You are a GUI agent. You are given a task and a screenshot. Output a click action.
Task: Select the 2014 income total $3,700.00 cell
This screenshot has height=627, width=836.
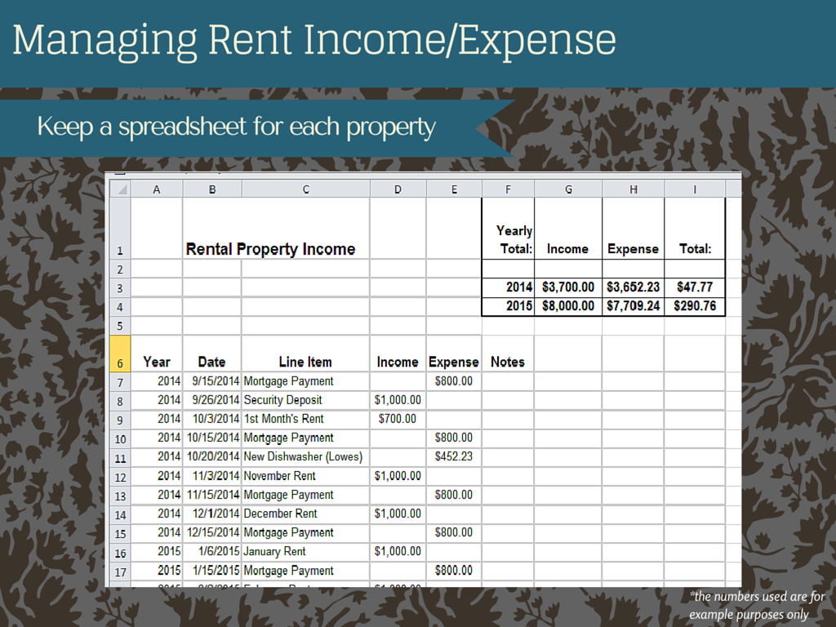pyautogui.click(x=568, y=287)
